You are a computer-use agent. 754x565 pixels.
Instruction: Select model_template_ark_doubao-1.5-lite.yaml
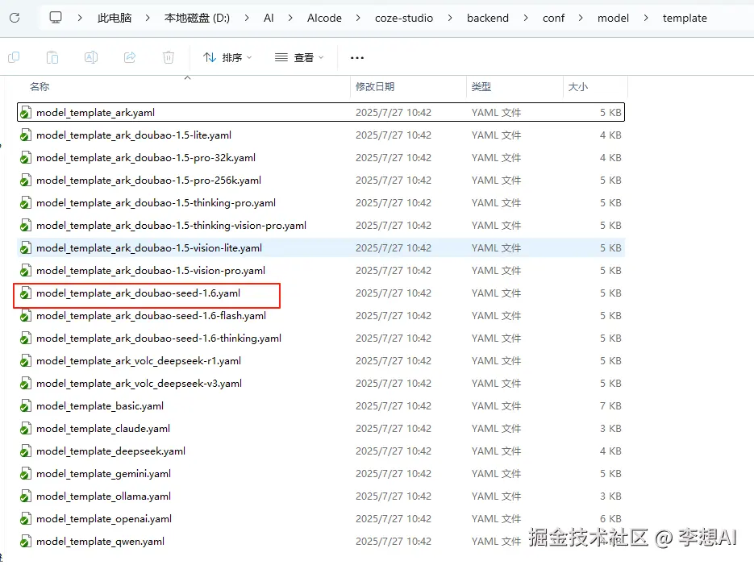click(321, 135)
